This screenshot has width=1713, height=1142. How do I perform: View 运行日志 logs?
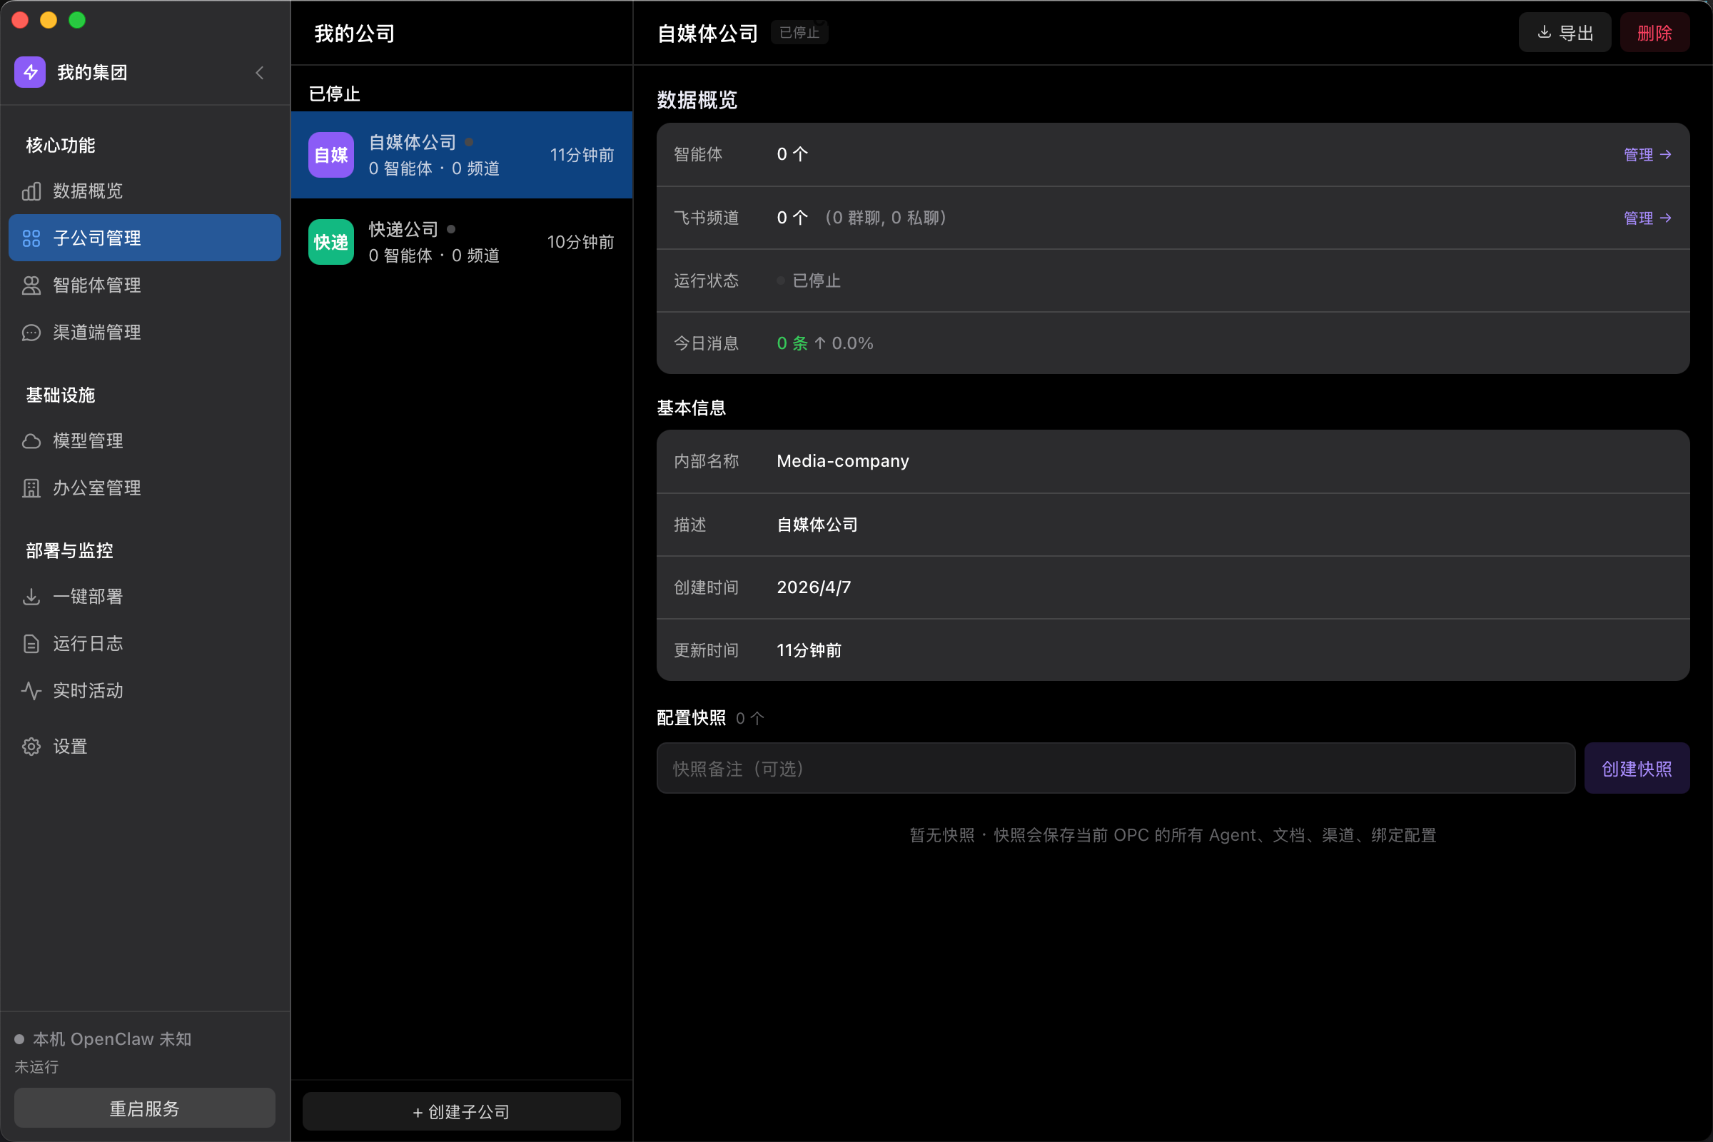point(87,644)
